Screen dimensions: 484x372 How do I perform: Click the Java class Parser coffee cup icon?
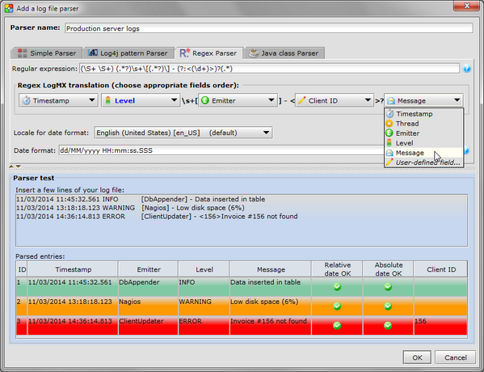(x=254, y=53)
